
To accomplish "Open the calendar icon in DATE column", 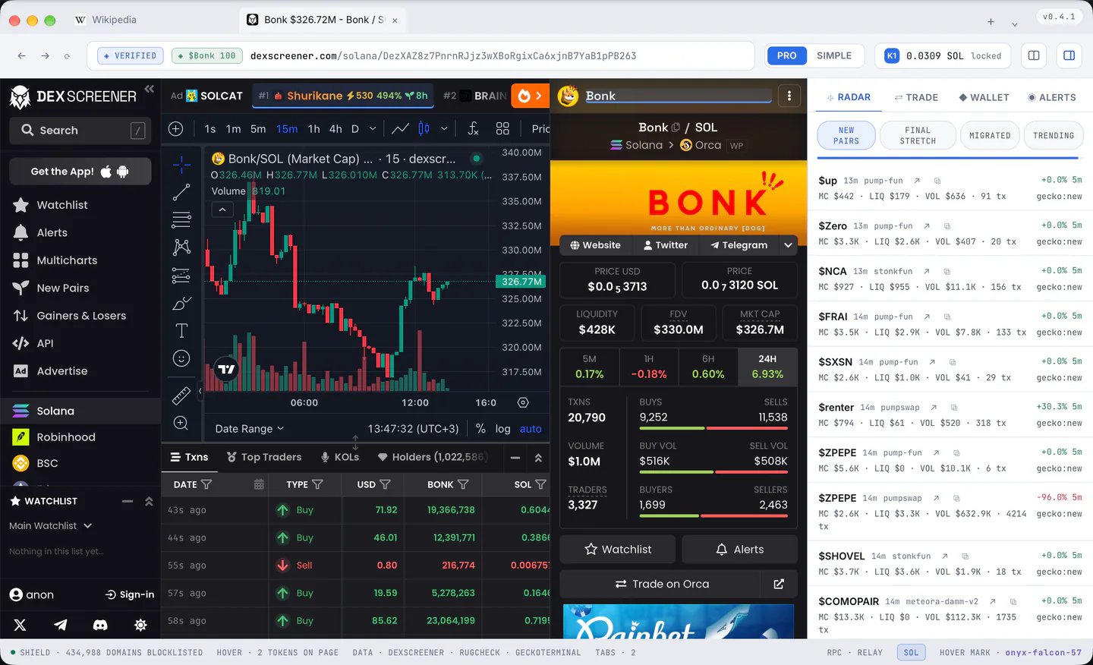I will pos(259,484).
